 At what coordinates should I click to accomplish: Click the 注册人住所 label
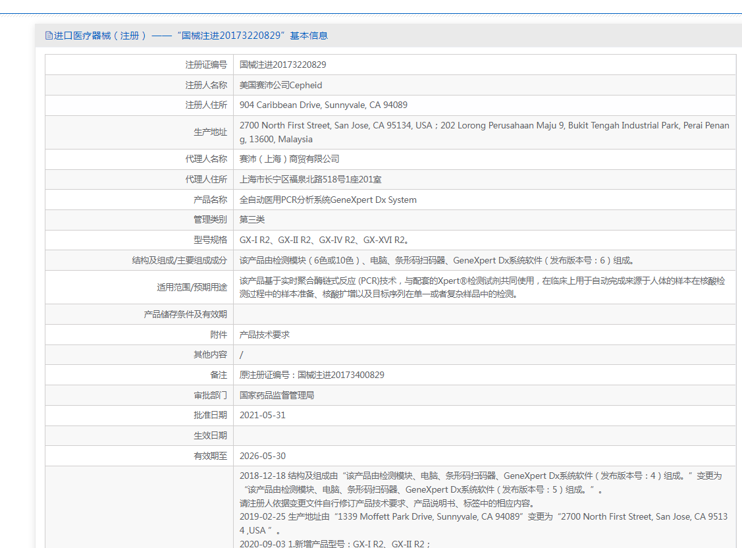pyautogui.click(x=206, y=105)
